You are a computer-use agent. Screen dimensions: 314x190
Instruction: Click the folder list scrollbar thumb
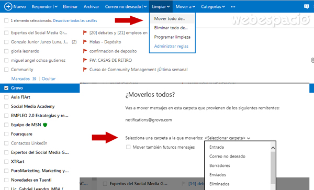(x=273, y=167)
